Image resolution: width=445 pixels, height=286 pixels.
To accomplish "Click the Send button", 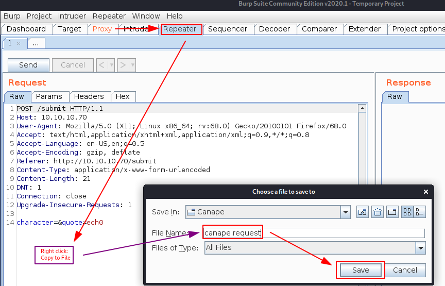I will pos(28,65).
